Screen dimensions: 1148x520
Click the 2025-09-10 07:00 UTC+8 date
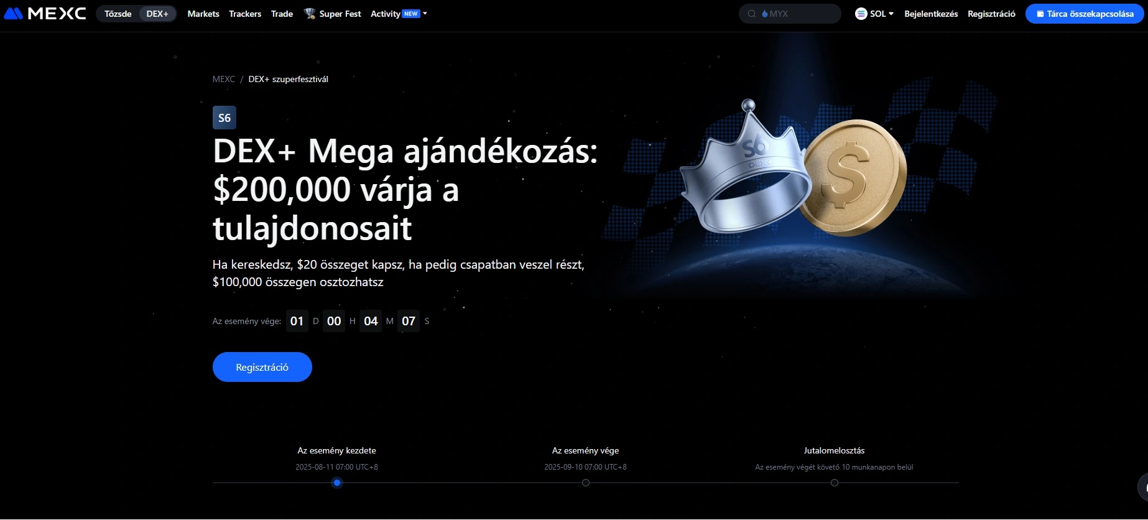[585, 467]
